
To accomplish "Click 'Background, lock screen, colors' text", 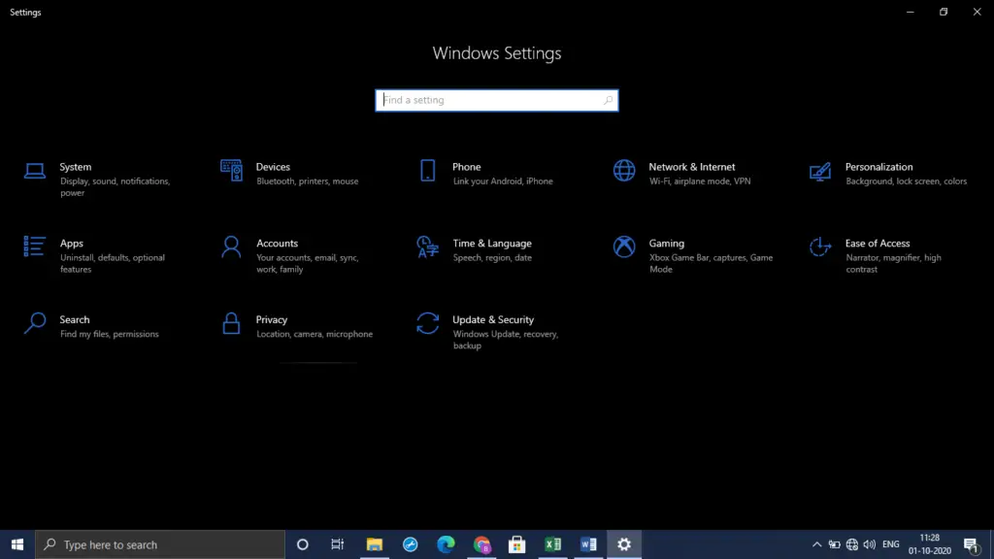I will 906,181.
